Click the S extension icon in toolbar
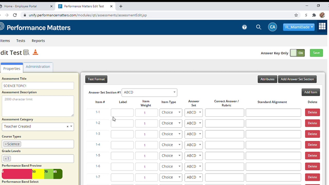 coord(306,15)
